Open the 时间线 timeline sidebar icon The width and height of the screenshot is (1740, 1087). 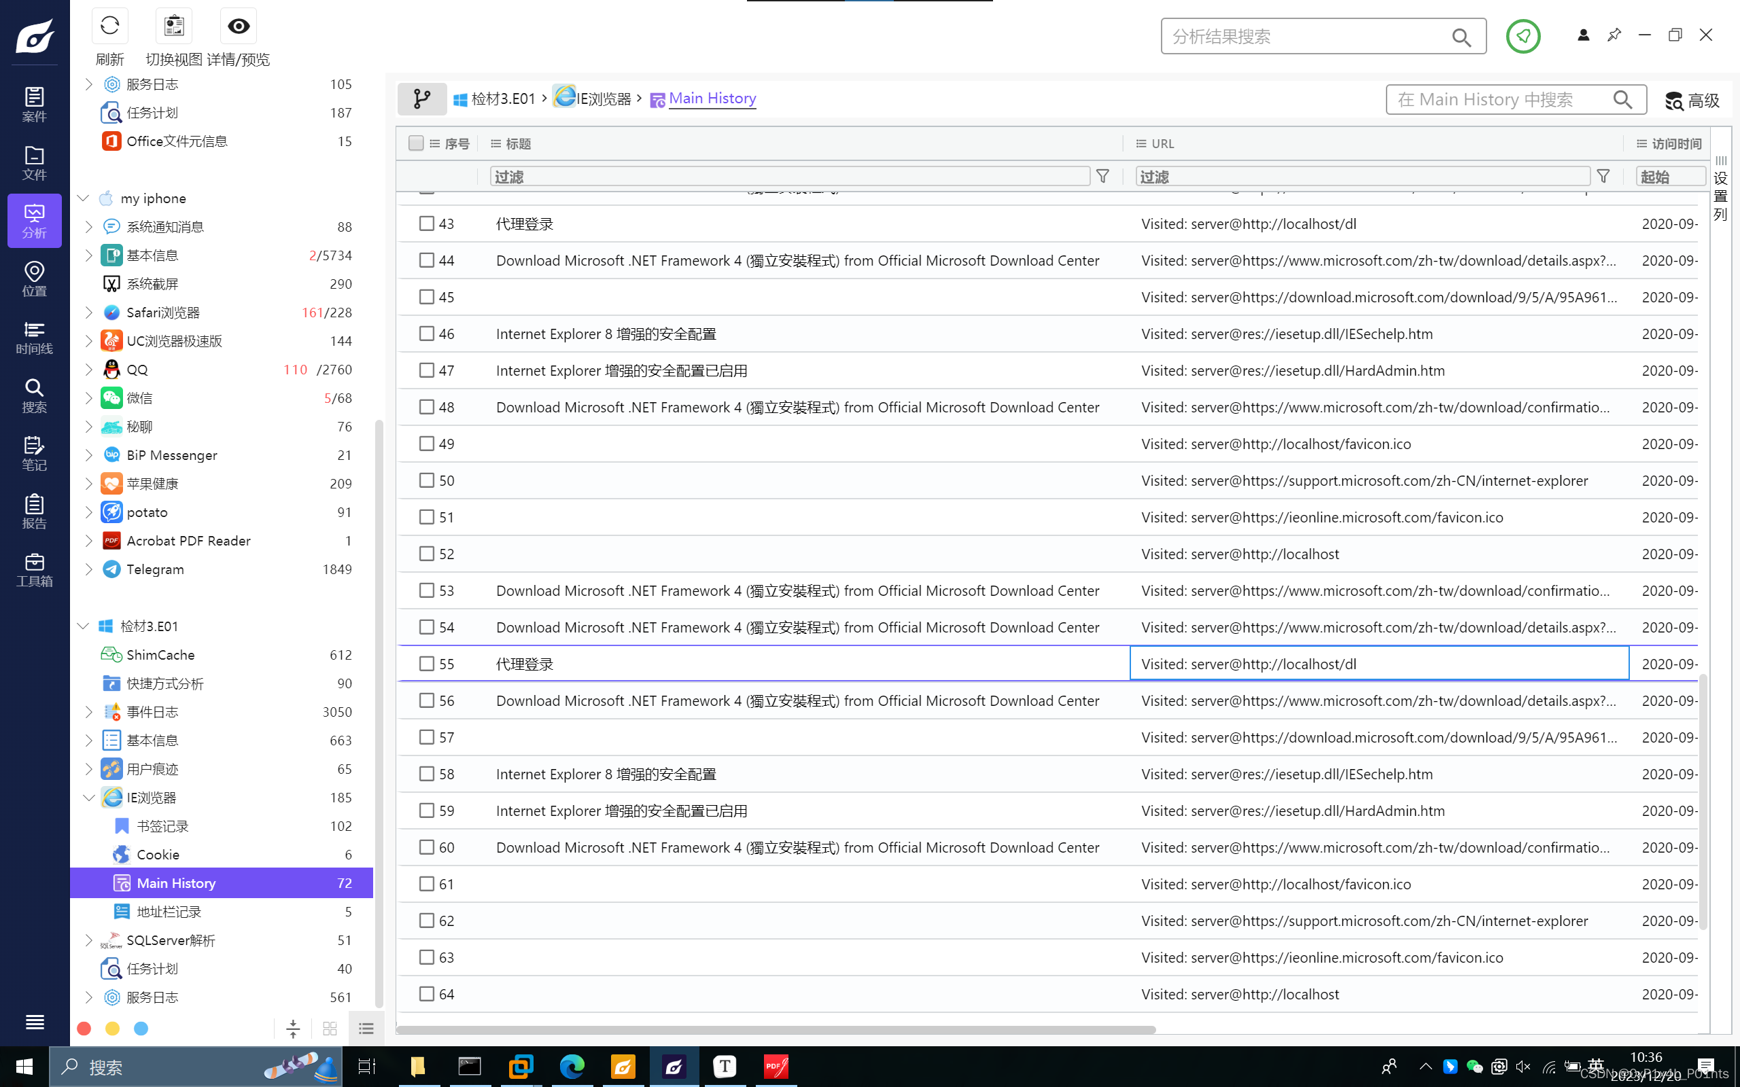coord(35,337)
